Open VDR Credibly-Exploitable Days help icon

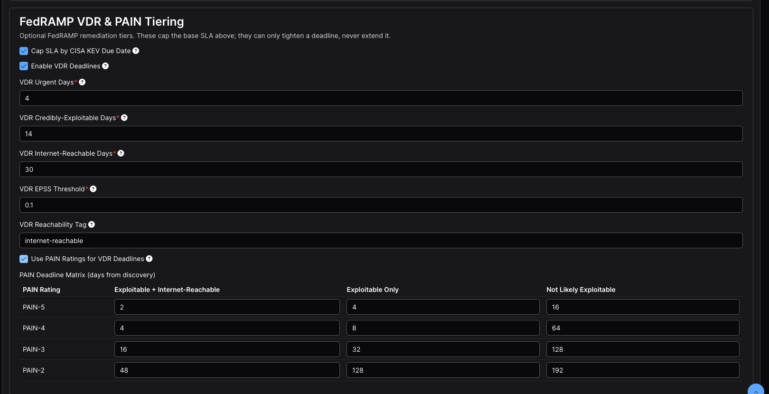tap(124, 118)
